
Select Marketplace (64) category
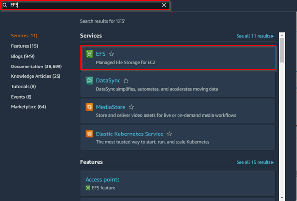click(29, 107)
